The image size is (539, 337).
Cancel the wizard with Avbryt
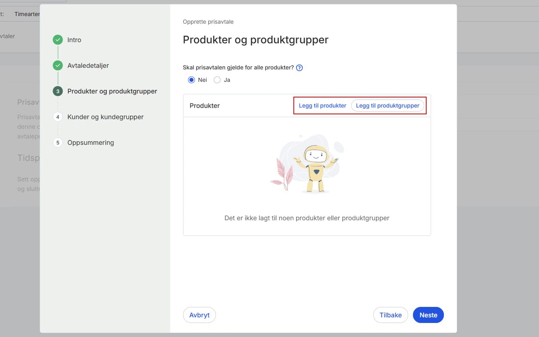[199, 315]
